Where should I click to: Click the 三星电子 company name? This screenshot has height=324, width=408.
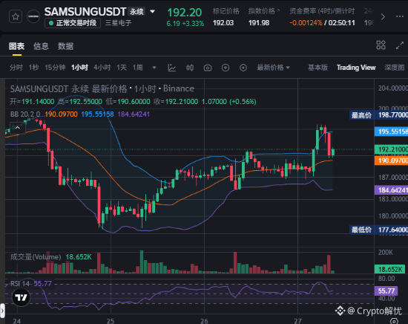pos(118,23)
